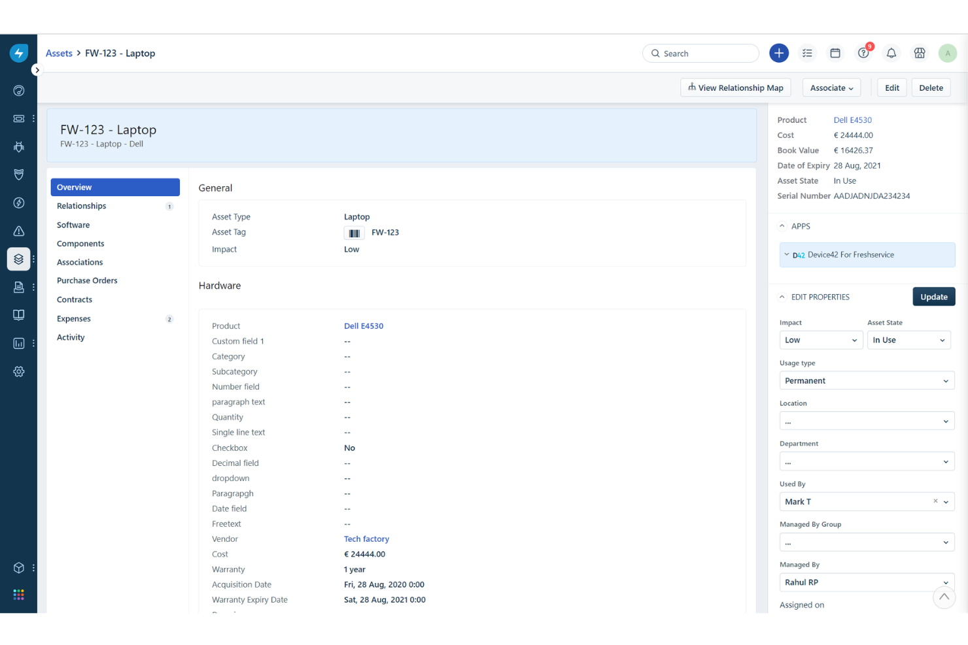Image resolution: width=968 pixels, height=645 pixels.
Task: Open the notifications bell icon
Action: point(891,53)
